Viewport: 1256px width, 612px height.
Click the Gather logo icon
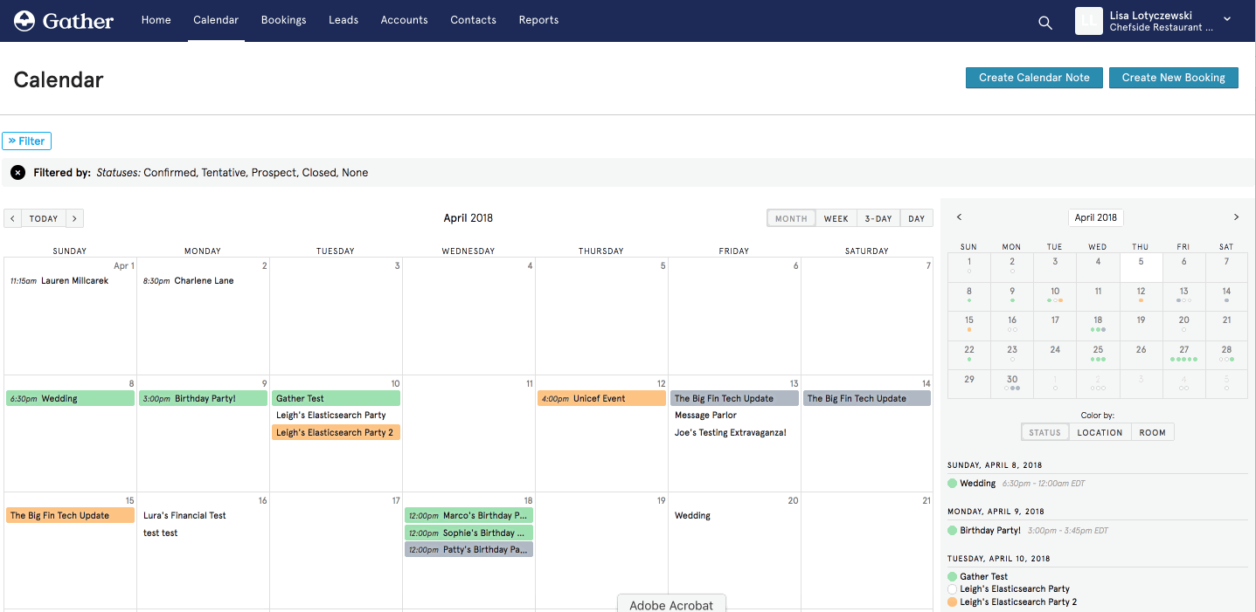(x=24, y=20)
